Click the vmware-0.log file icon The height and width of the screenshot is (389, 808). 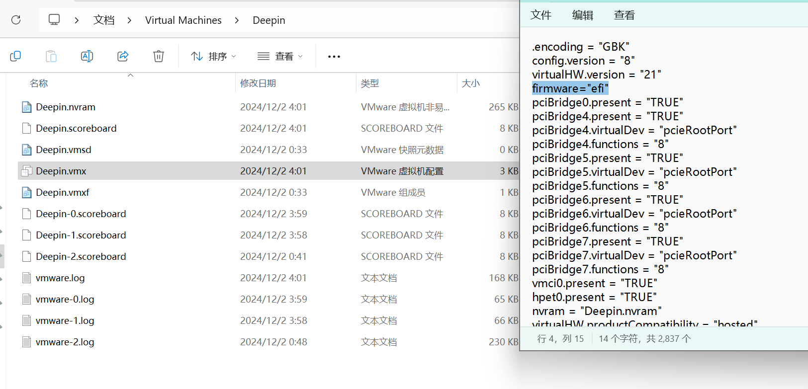tap(27, 299)
